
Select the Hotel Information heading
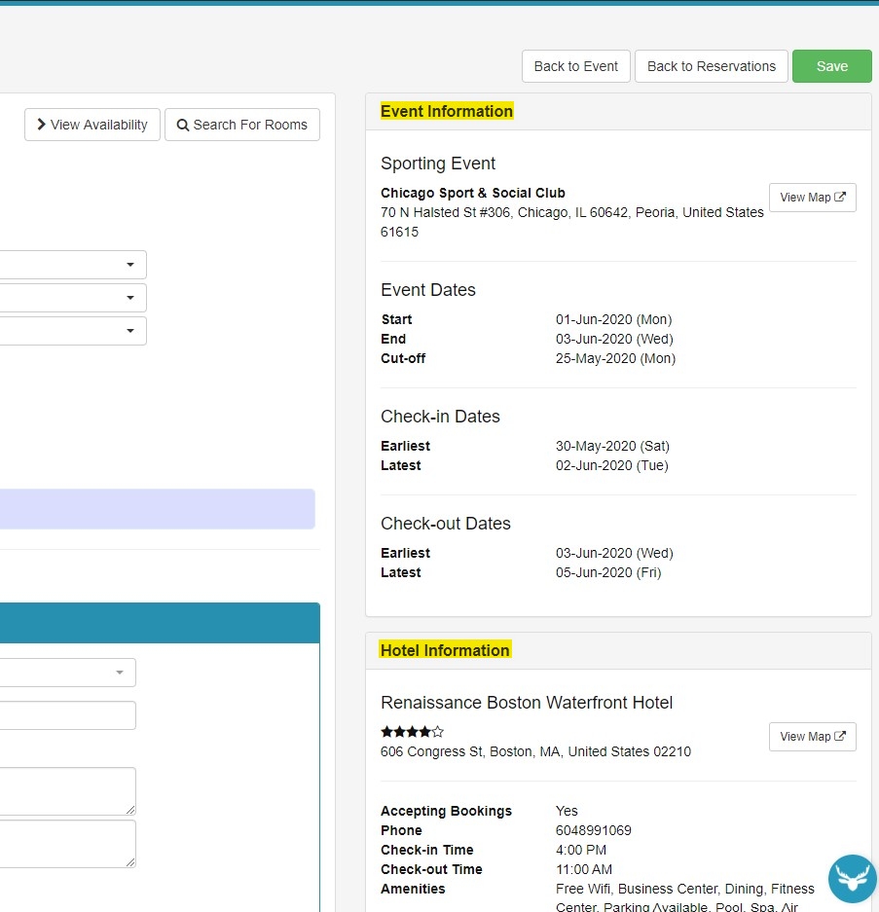click(x=445, y=650)
